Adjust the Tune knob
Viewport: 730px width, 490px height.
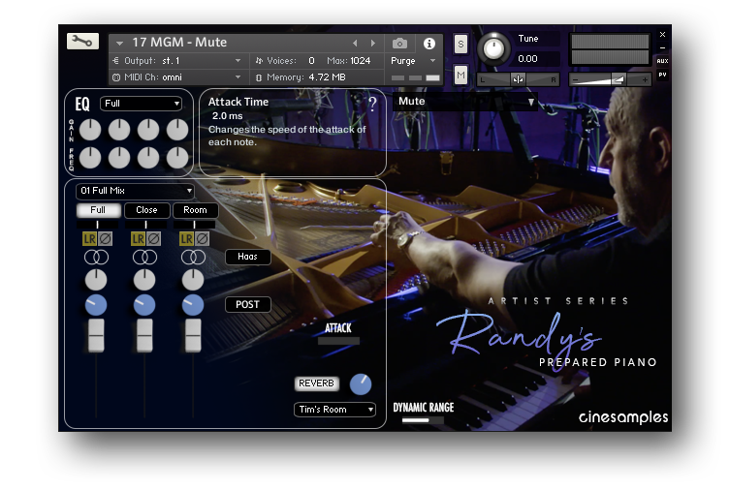493,48
